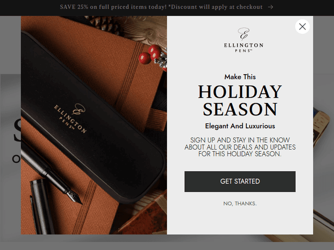The image size is (334, 250).
Task: Click the gold Ellington logo on pen case
Action: pyautogui.click(x=70, y=118)
